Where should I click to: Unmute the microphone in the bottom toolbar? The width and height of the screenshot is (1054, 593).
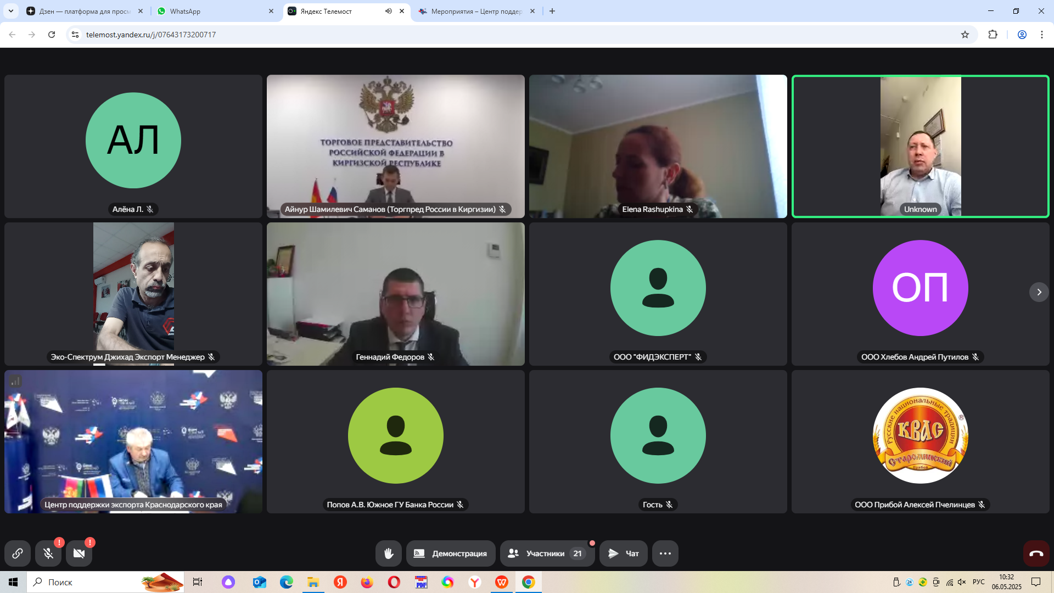(48, 553)
